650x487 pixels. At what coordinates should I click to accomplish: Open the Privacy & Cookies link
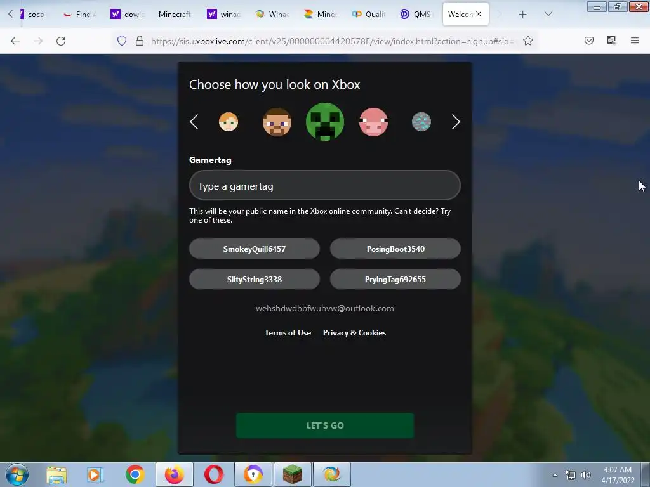[354, 333]
